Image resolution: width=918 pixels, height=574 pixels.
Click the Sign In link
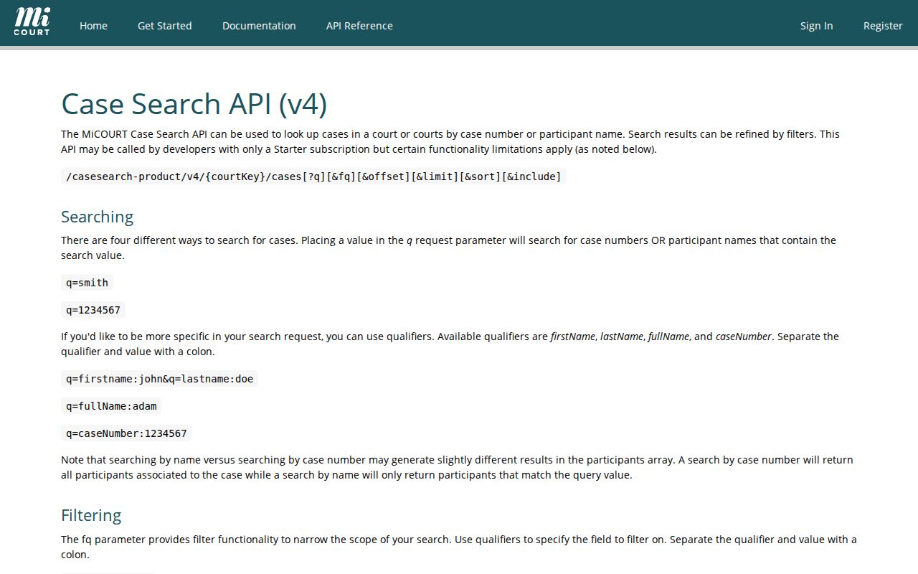tap(817, 26)
